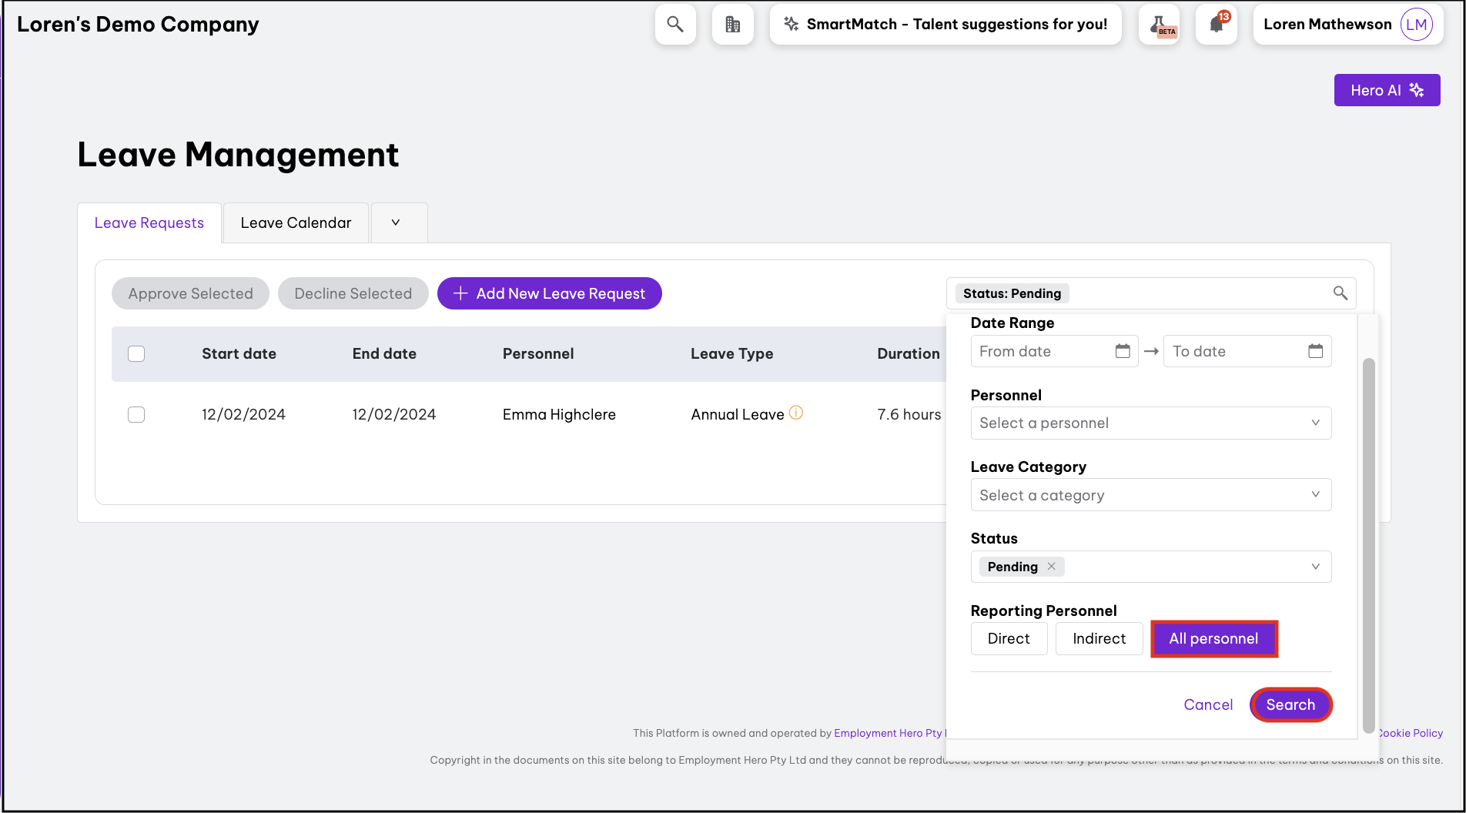Click the Annual Leave info icon
Screen dimensions: 1466x813
tap(796, 413)
